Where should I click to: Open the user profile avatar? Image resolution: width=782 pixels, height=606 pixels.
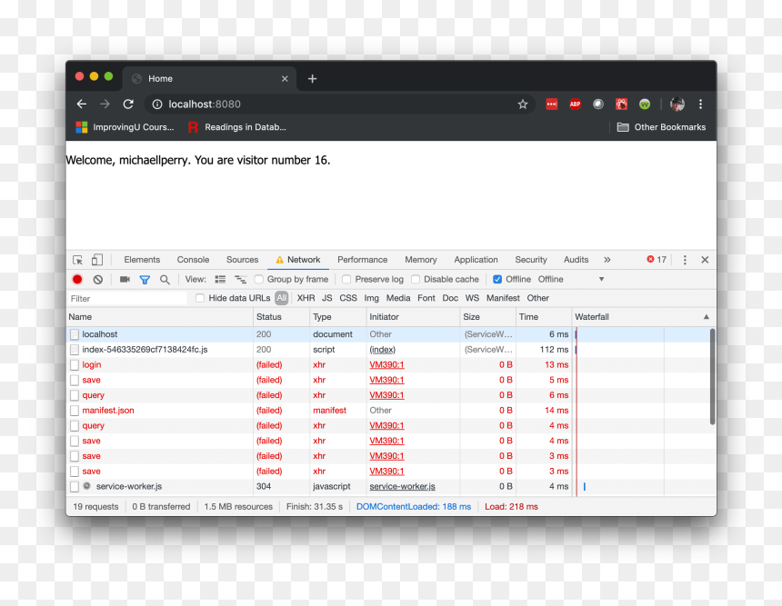tap(677, 104)
